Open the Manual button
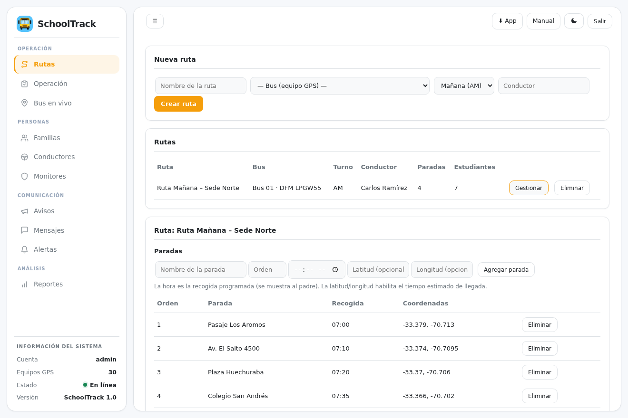This screenshot has width=628, height=418. pyautogui.click(x=543, y=21)
